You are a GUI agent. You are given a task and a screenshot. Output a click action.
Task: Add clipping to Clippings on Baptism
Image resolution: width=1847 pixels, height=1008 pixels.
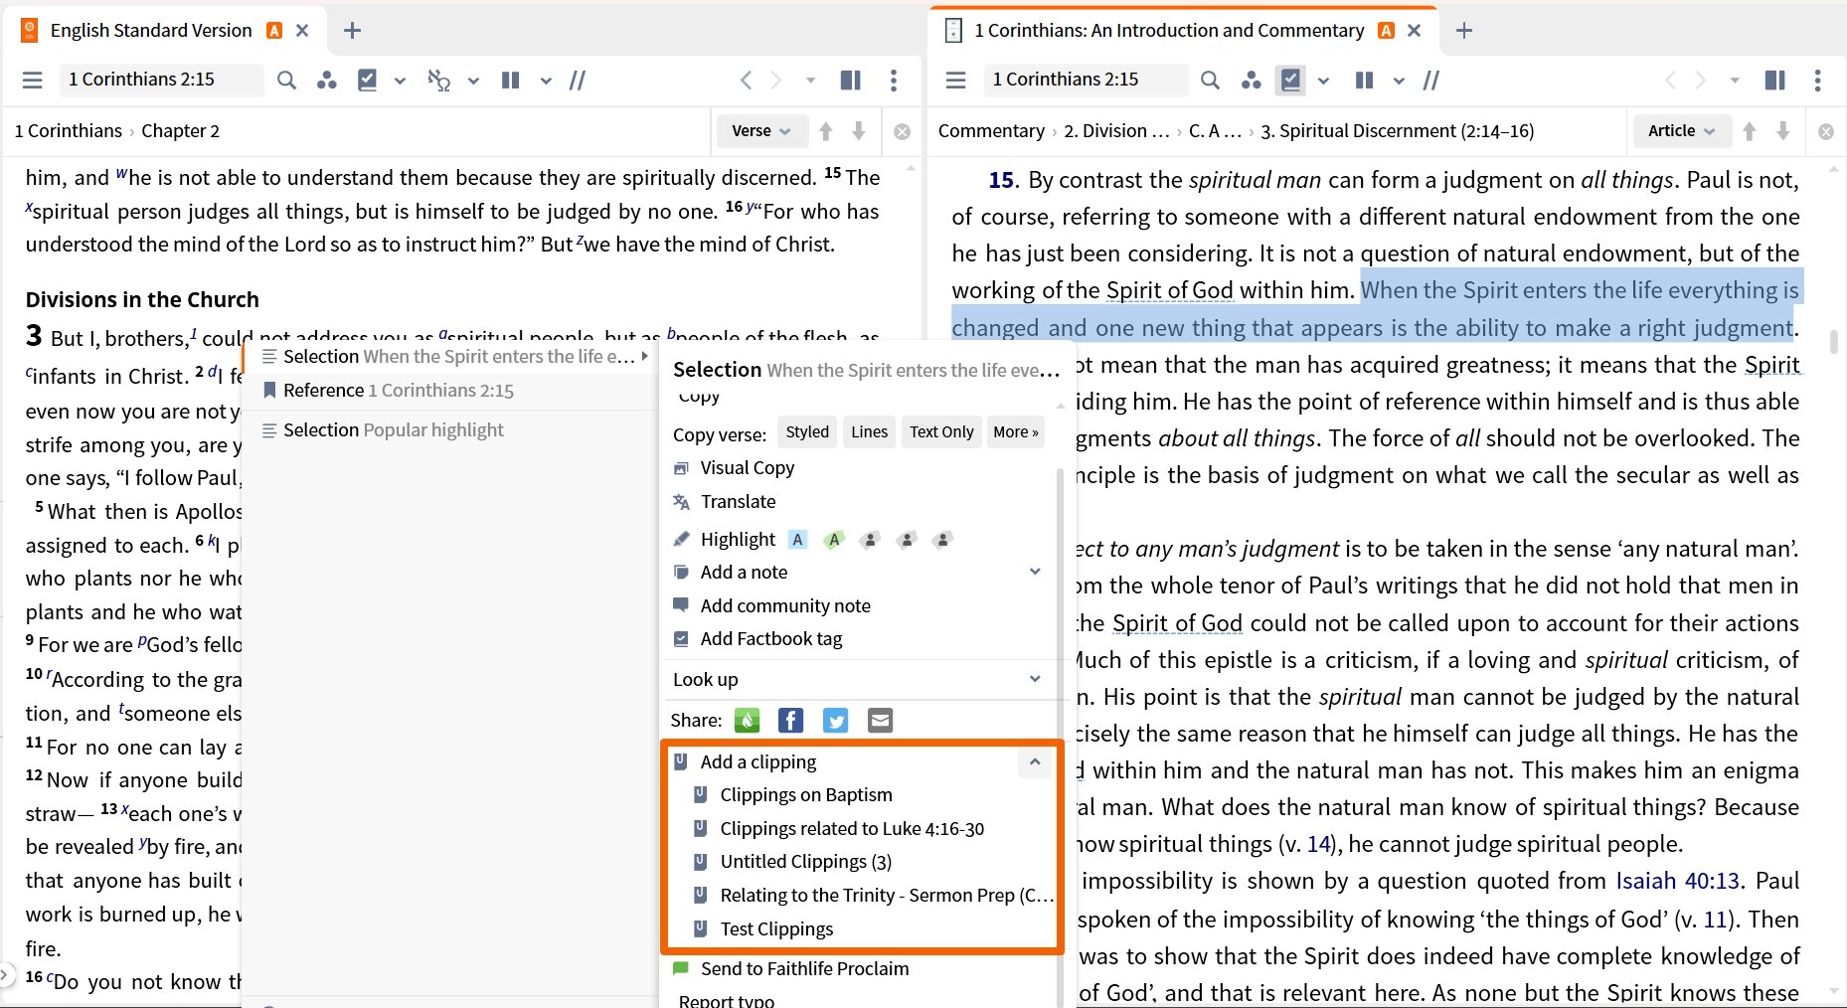[x=805, y=795]
